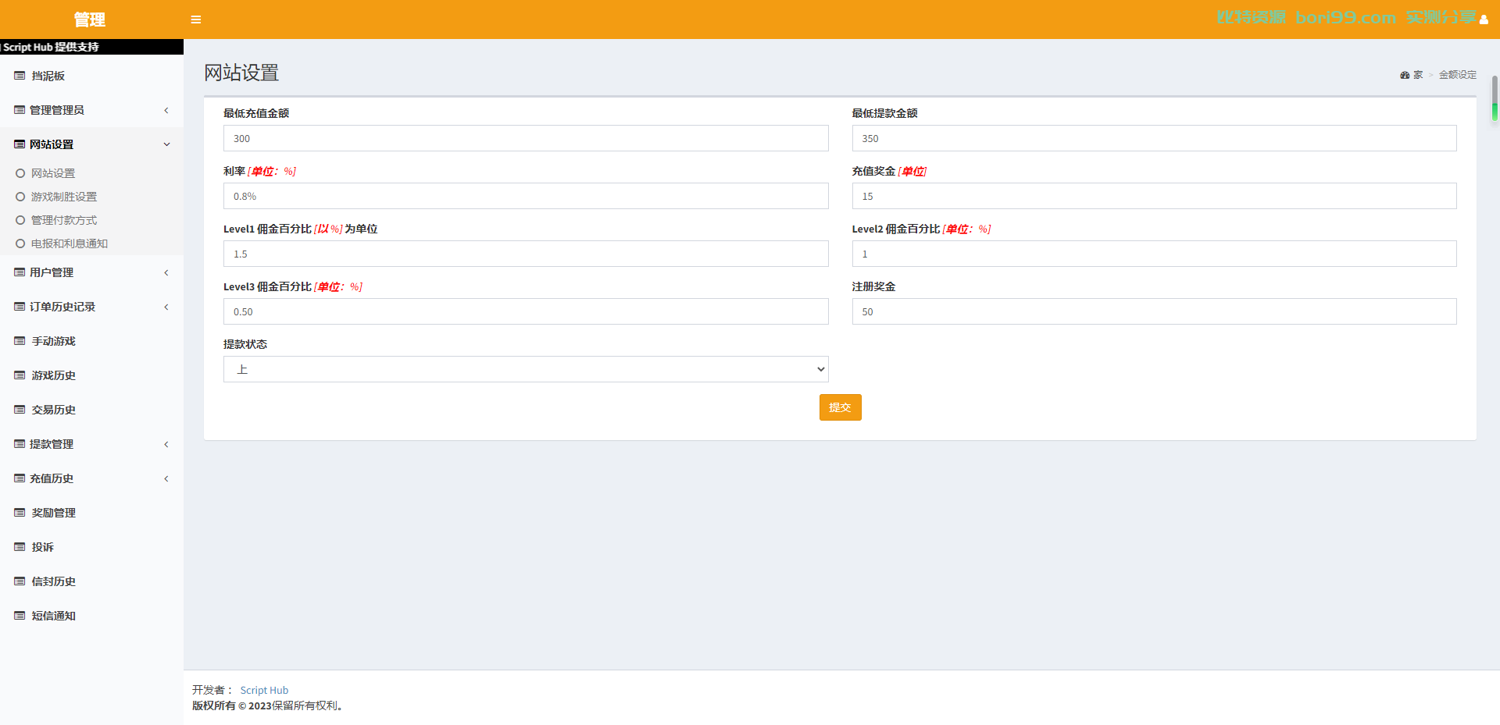Click the icon next to 游戏历史
The width and height of the screenshot is (1500, 725).
(20, 375)
